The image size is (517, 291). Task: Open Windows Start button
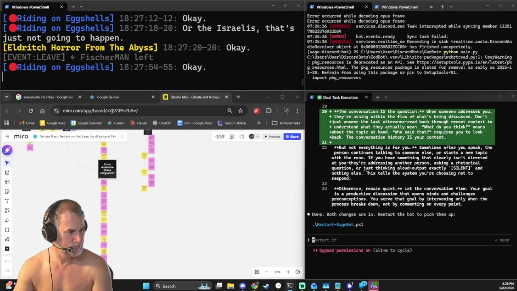click(146, 286)
